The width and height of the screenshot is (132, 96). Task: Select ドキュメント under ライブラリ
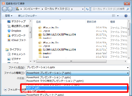point(18,54)
